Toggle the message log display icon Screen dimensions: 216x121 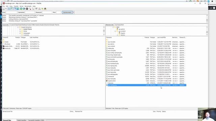[9, 9]
